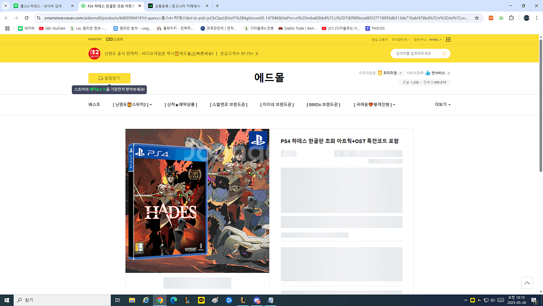Open the 관심 스토어 link

pos(380,40)
